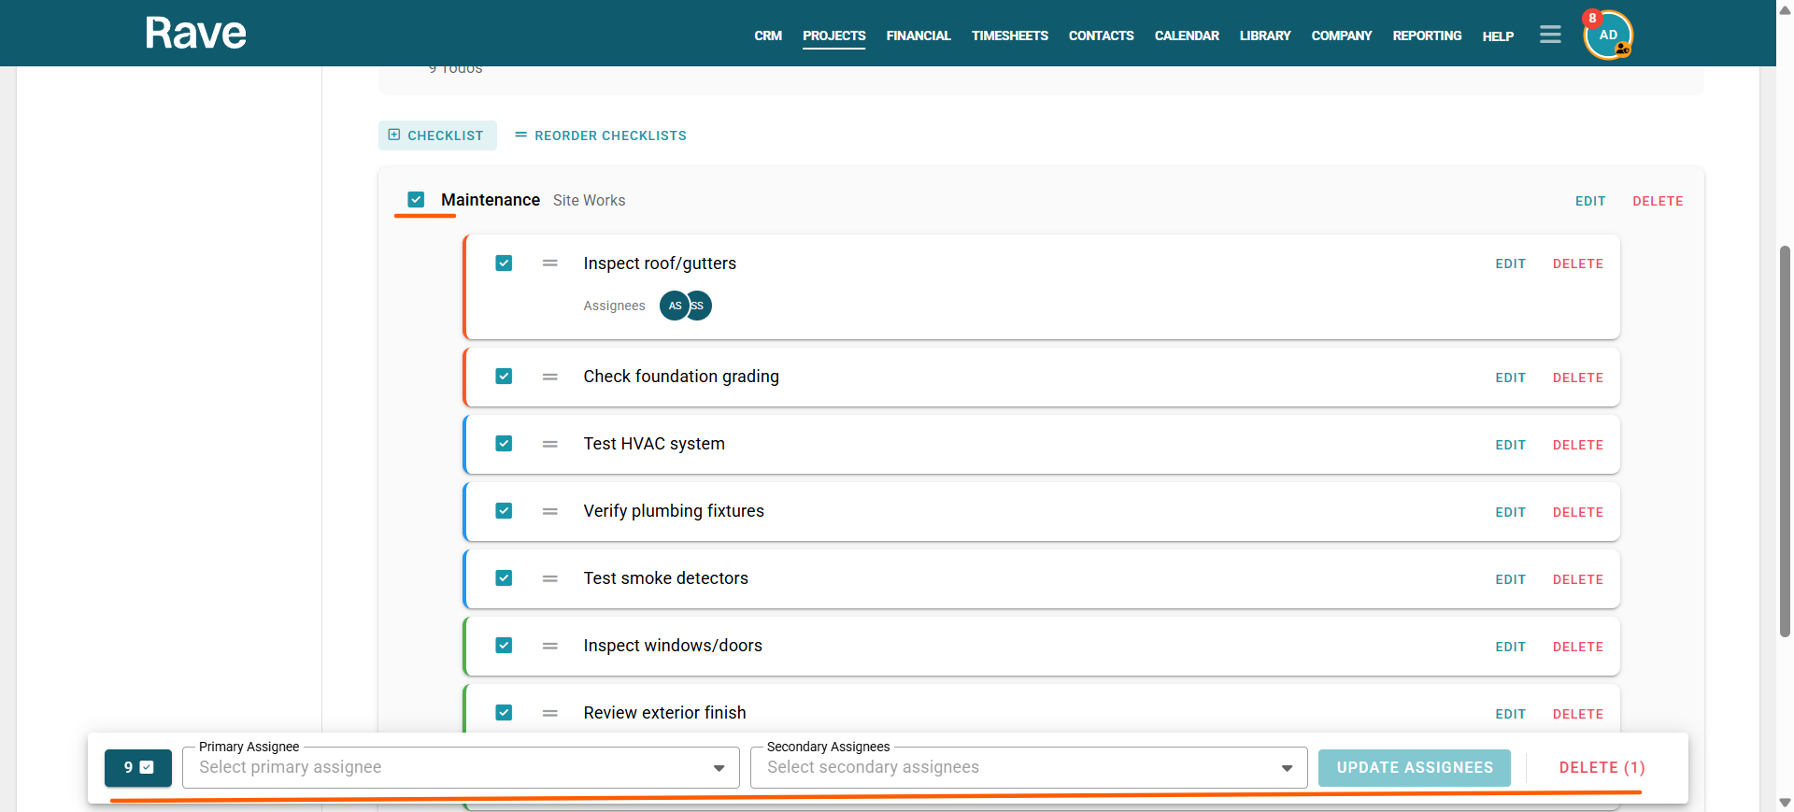Open the AD user avatar menu
The height and width of the screenshot is (812, 1794).
(x=1607, y=35)
